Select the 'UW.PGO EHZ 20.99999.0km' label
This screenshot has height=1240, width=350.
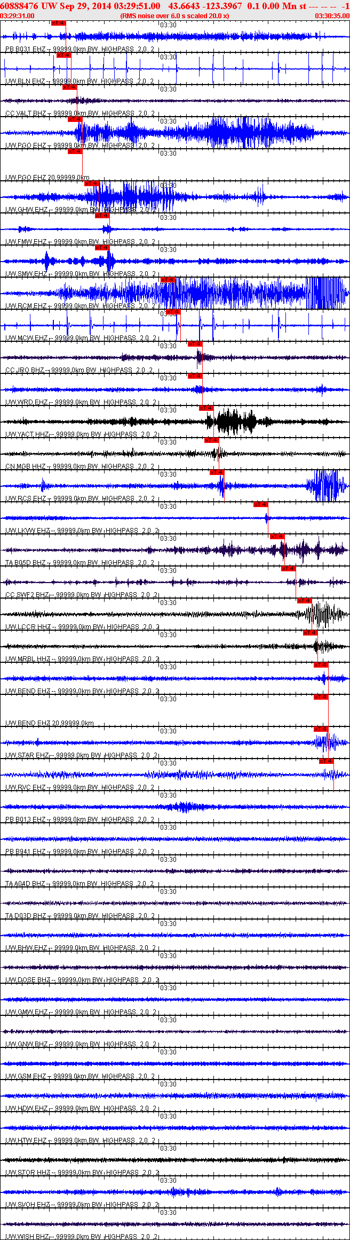click(47, 178)
